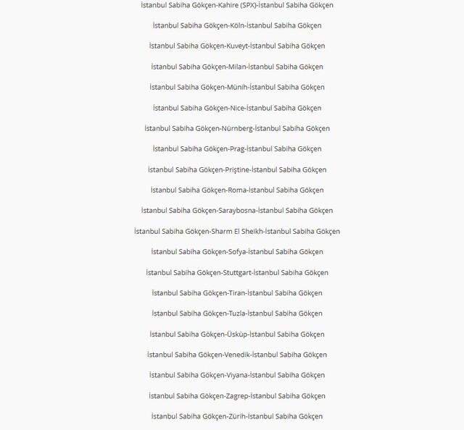The image size is (464, 430).
Task: Choose the Roma route entry
Action: [237, 190]
